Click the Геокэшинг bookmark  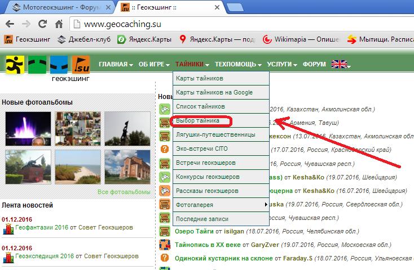click(x=27, y=39)
